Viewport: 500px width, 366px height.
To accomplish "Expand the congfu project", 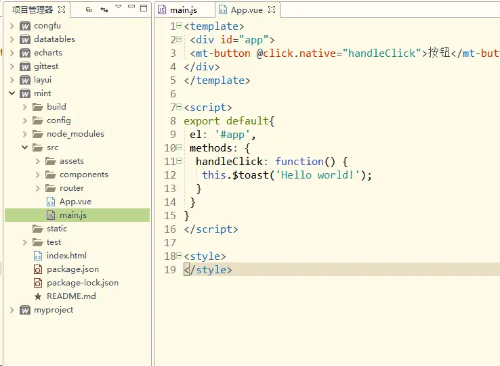I will (x=12, y=26).
